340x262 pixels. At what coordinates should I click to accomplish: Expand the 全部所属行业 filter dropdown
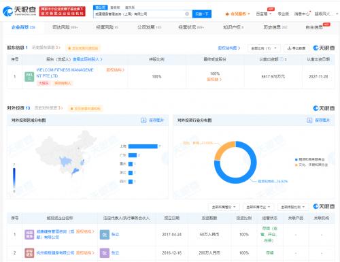point(258,207)
